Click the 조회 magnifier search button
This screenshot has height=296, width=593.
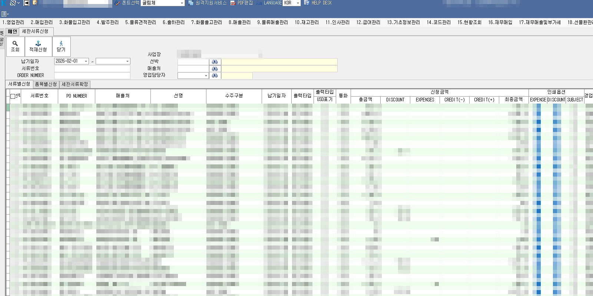pos(15,46)
